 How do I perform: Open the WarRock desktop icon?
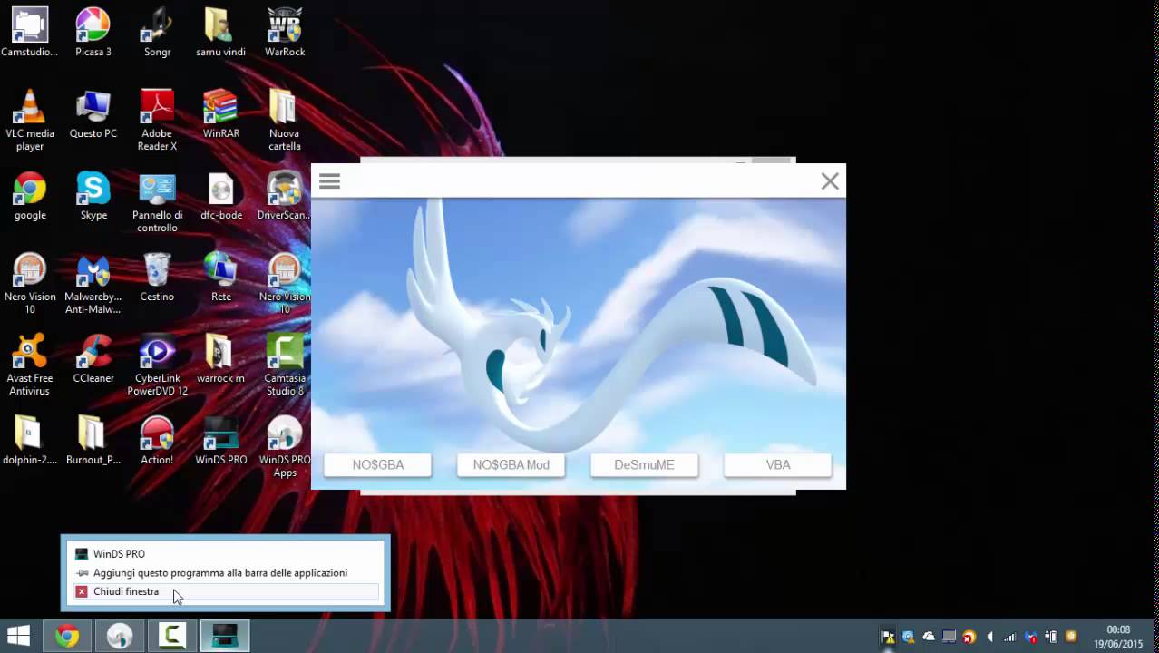285,33
